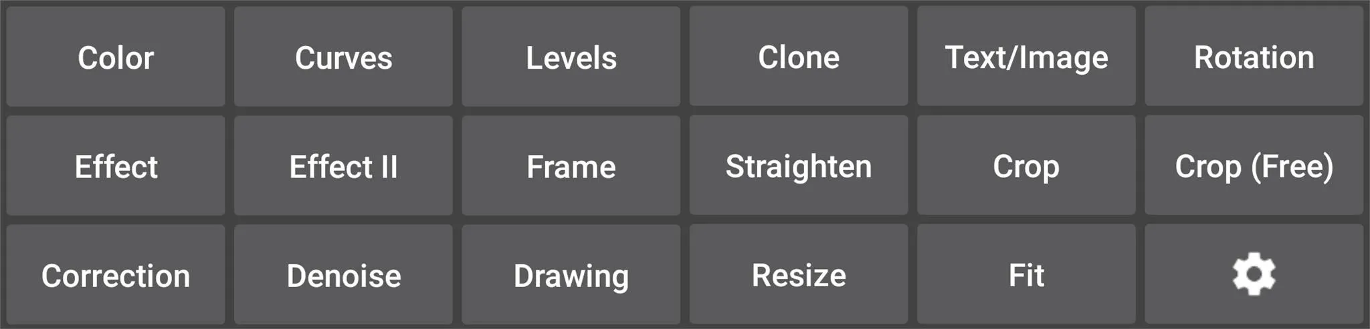Open the Color tool
This screenshot has width=1370, height=329.
[x=116, y=57]
